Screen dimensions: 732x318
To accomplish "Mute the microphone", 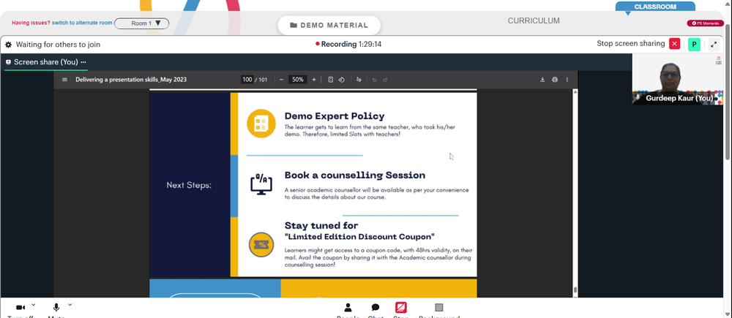I will click(56, 308).
